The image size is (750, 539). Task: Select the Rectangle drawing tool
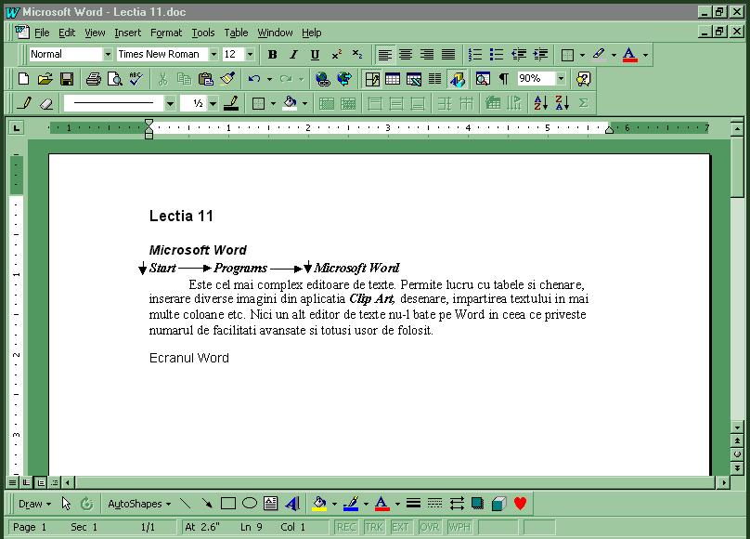pos(228,504)
